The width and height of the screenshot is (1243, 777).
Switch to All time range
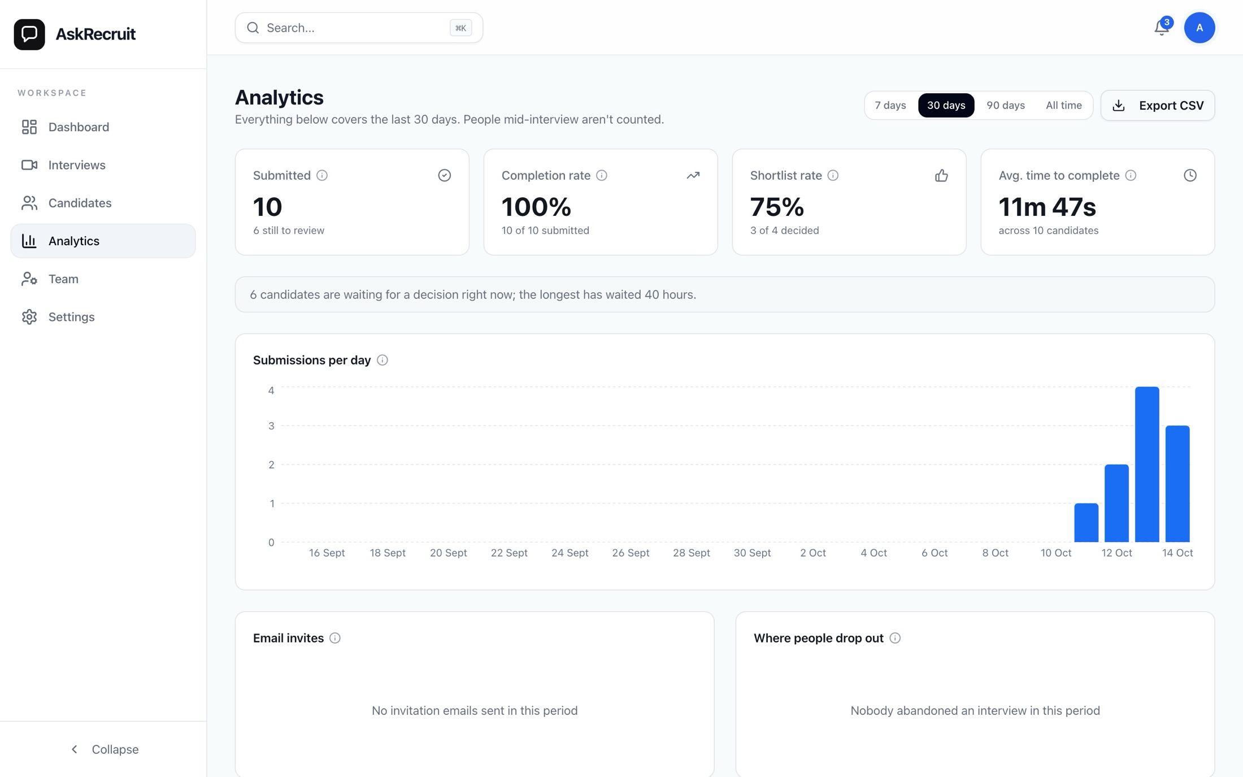(1063, 105)
